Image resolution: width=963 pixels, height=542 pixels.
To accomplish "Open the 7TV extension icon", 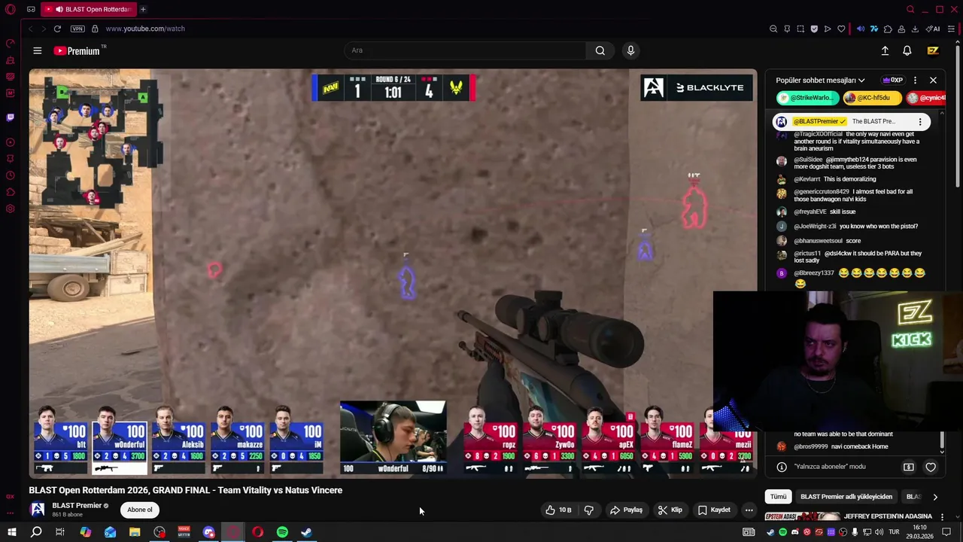I will (874, 29).
